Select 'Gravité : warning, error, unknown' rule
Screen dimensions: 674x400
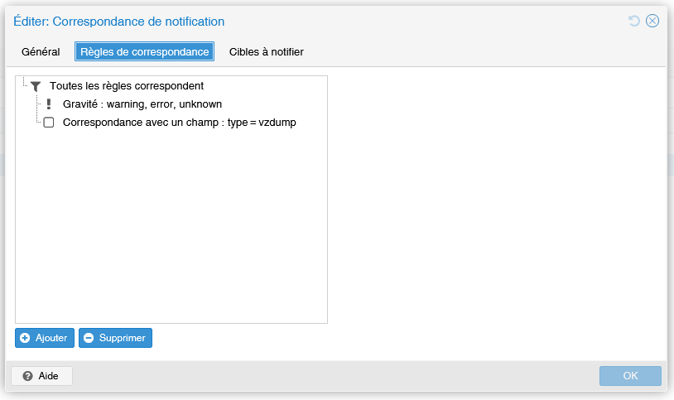171,104
